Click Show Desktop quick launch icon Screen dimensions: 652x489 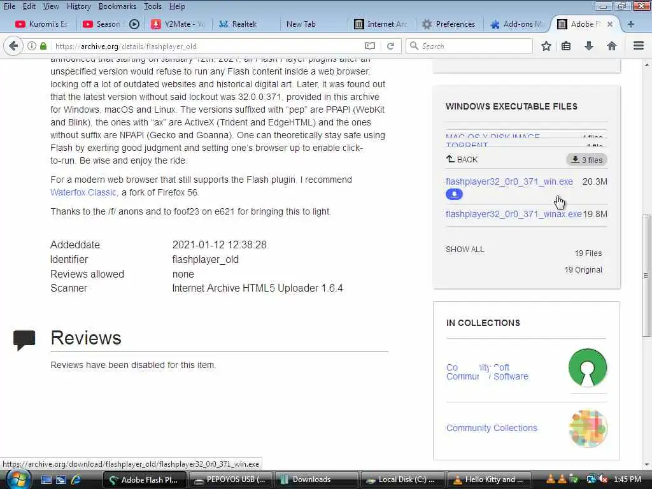click(x=46, y=480)
